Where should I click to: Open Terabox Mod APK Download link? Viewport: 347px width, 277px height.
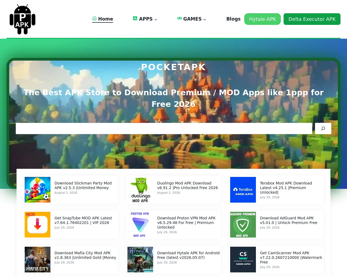pyautogui.click(x=286, y=188)
